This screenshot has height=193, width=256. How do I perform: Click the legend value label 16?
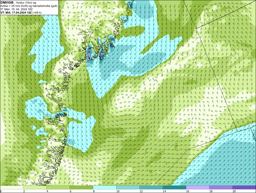(x=188, y=191)
